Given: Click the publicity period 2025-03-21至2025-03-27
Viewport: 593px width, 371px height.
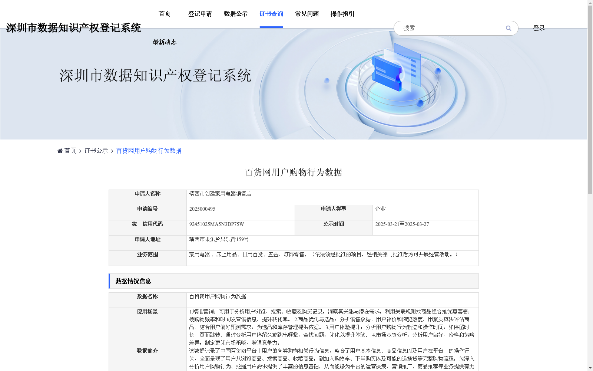Looking at the screenshot, I should [402, 224].
